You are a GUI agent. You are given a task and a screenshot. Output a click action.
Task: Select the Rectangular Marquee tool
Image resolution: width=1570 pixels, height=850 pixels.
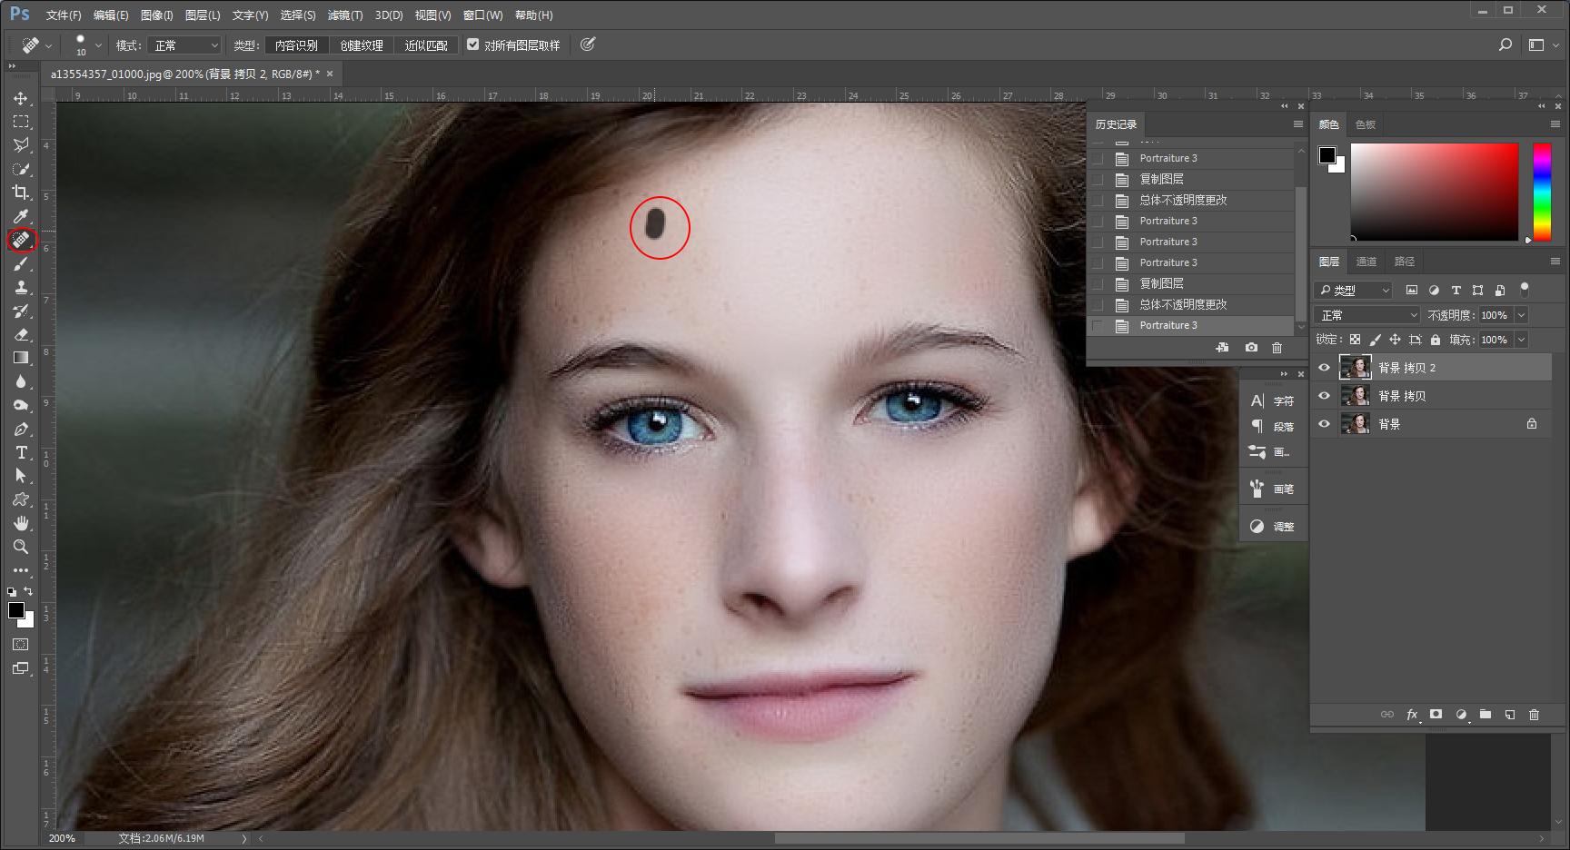21,122
